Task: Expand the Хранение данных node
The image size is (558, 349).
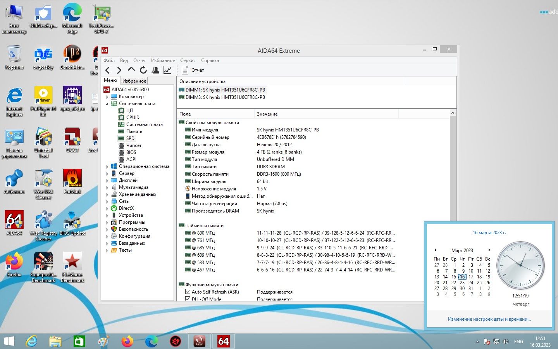Action: pos(107,195)
